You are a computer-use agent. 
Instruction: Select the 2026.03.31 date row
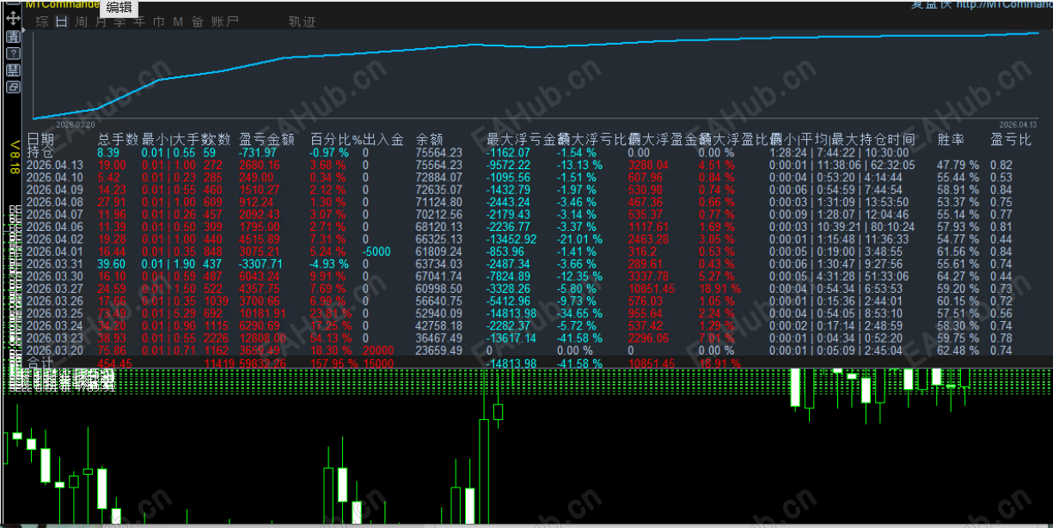click(x=55, y=264)
